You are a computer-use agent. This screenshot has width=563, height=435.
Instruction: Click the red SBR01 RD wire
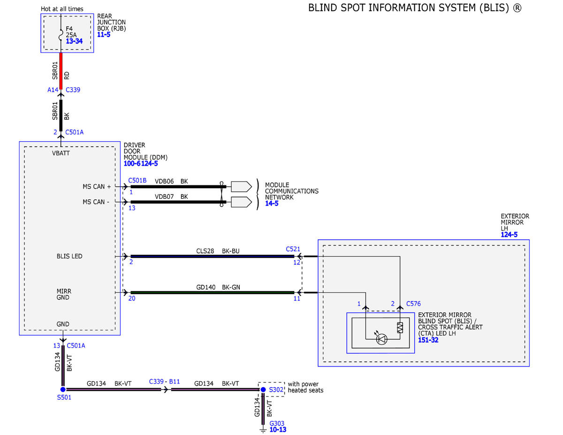(61, 71)
